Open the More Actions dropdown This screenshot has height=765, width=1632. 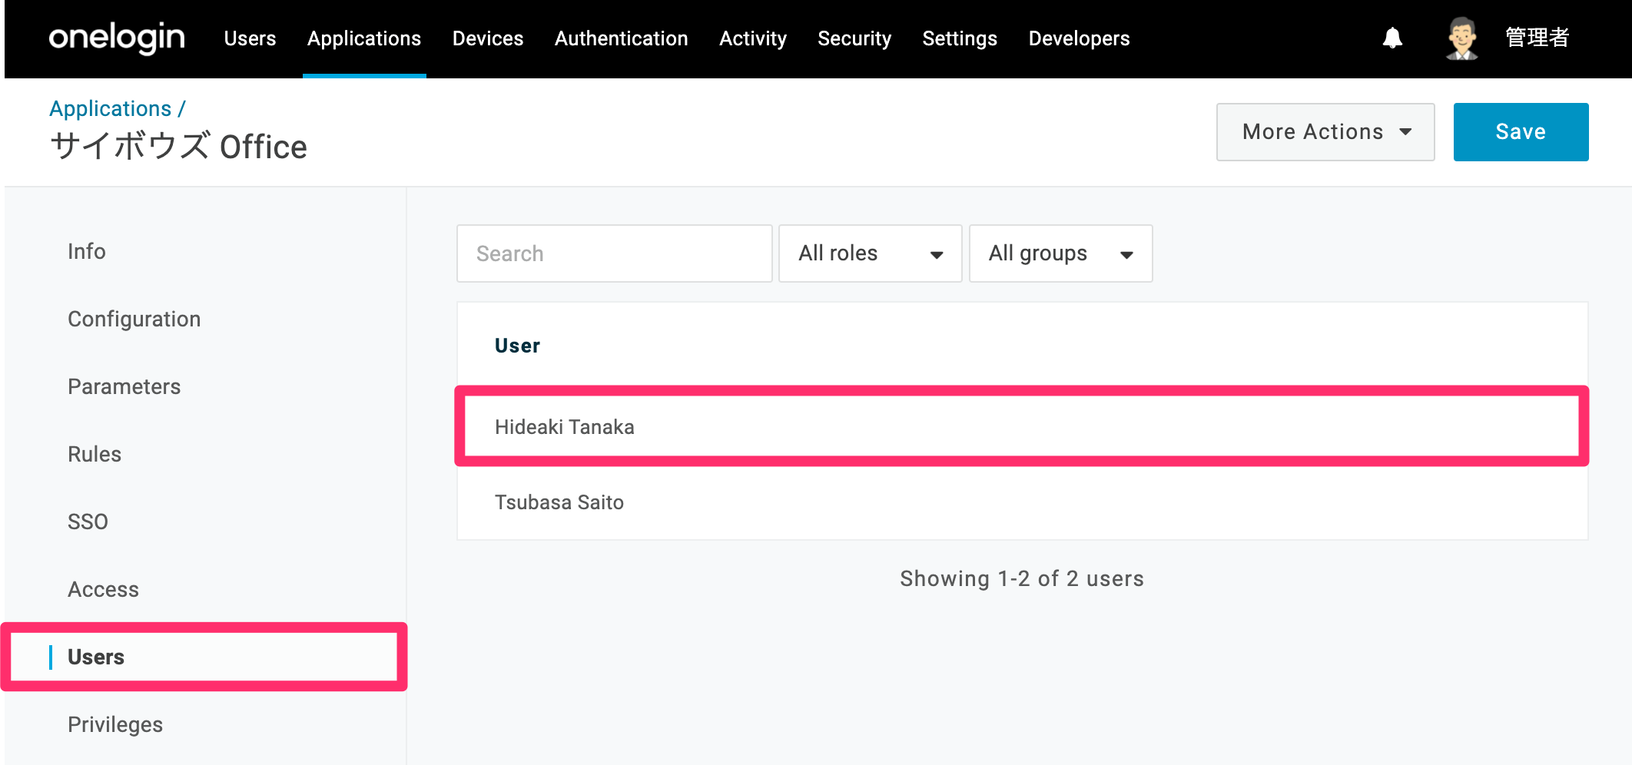[x=1325, y=132]
